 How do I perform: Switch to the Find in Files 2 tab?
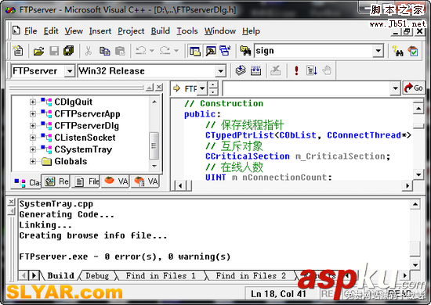[251, 275]
